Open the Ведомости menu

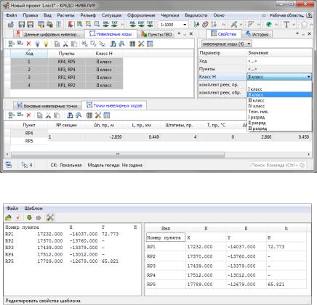pyautogui.click(x=196, y=15)
